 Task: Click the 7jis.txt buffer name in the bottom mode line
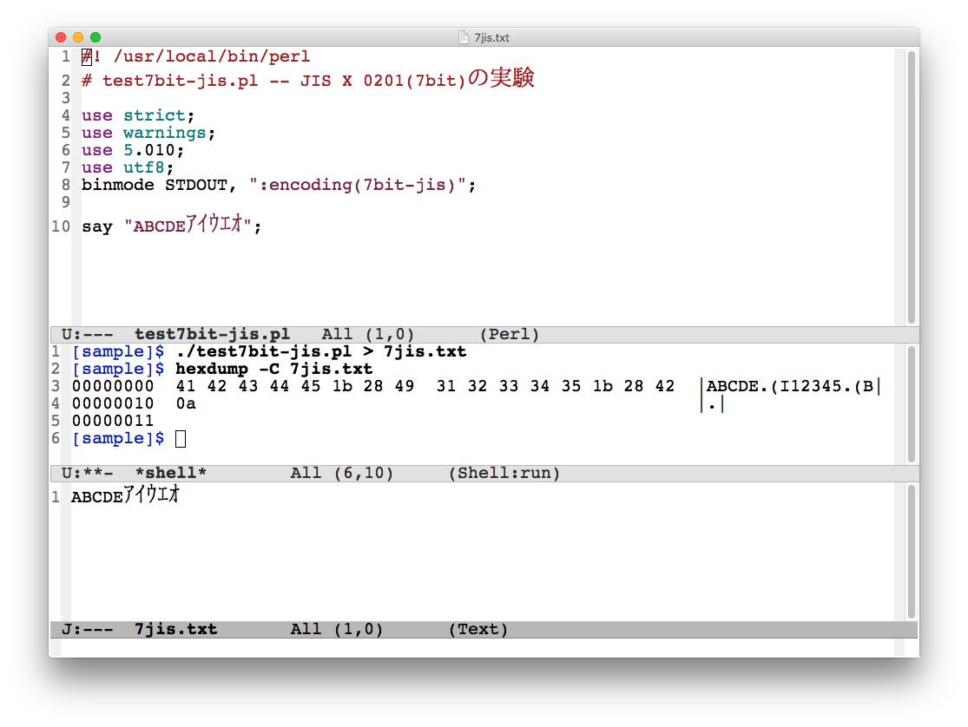tap(176, 630)
